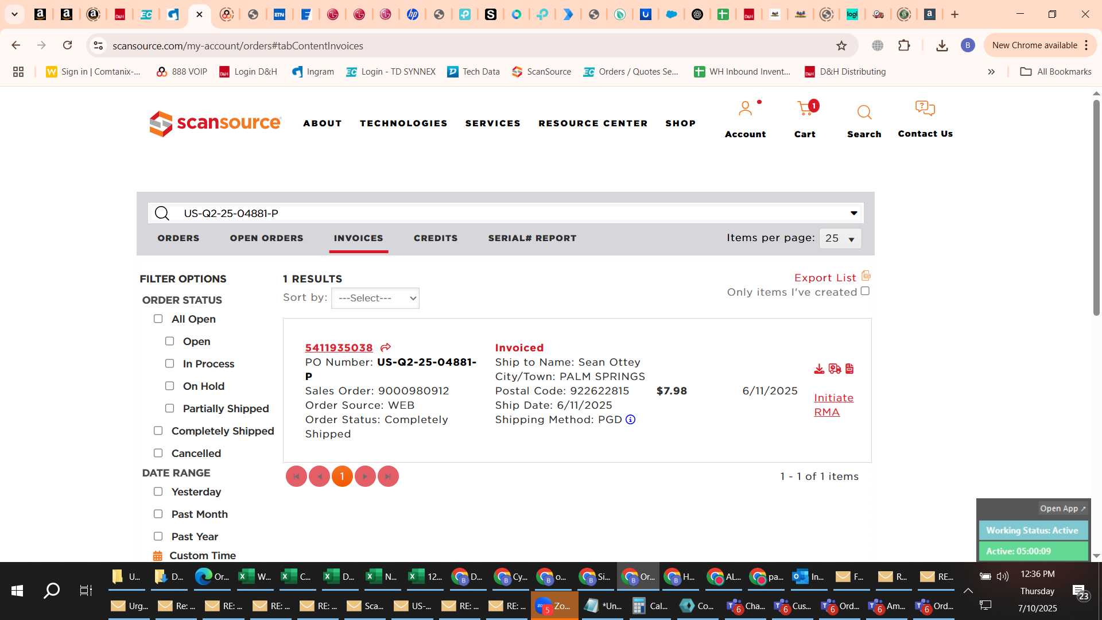Reload the page in Chrome
Screen dimensions: 1102x620
[68, 45]
